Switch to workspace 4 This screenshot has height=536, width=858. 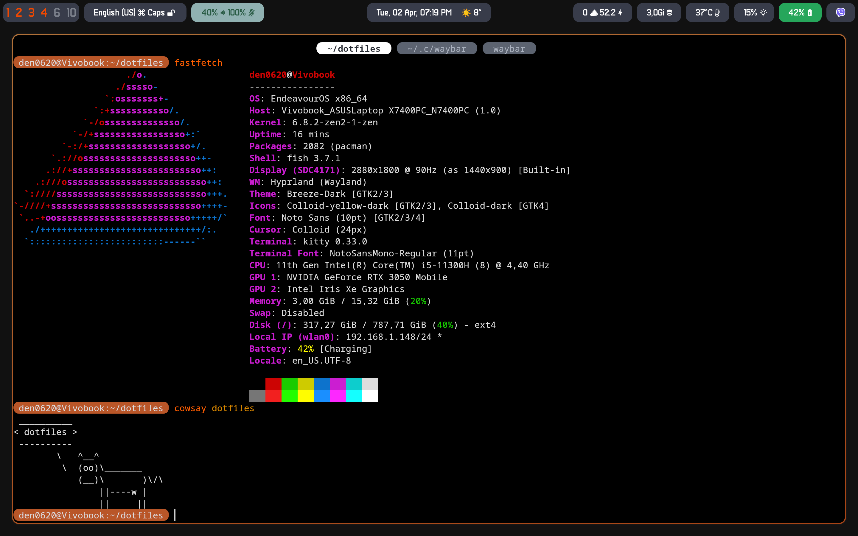(x=44, y=13)
